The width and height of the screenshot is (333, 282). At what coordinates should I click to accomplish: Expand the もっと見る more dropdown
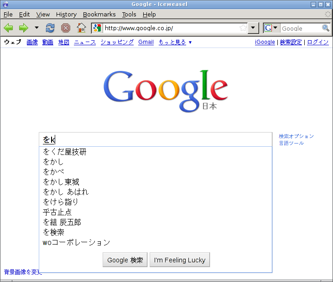pyautogui.click(x=175, y=42)
